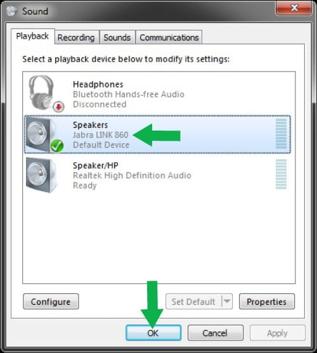The width and height of the screenshot is (317, 353).
Task: Click the Jabra speakers volume level meter
Action: coord(281,134)
